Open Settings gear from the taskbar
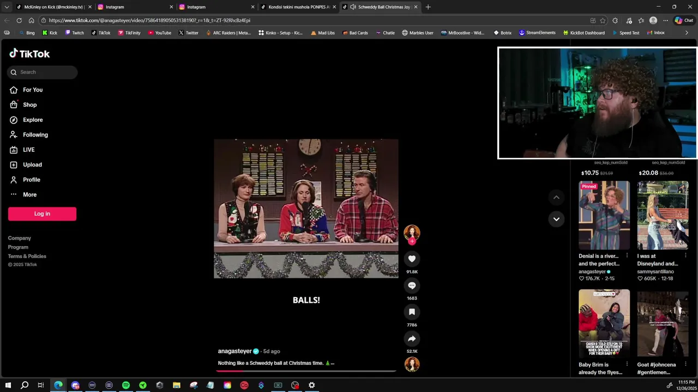The width and height of the screenshot is (698, 392). click(312, 385)
